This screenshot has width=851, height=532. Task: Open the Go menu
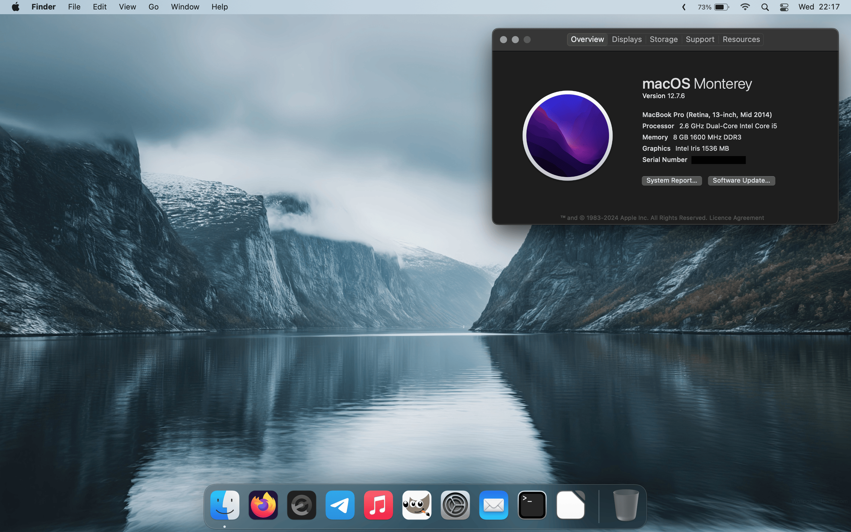153,7
